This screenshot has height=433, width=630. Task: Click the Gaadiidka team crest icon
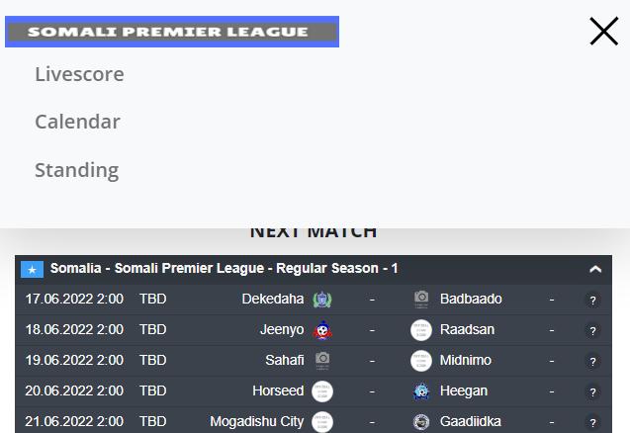pos(421,422)
